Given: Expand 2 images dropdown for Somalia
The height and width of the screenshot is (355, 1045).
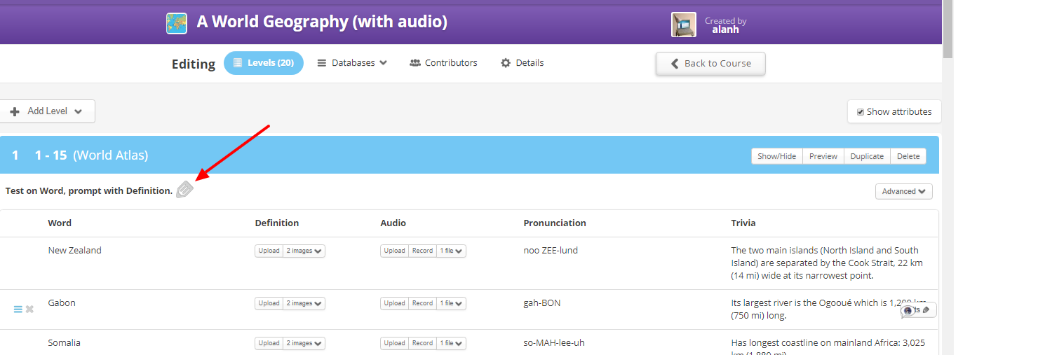Looking at the screenshot, I should 304,343.
